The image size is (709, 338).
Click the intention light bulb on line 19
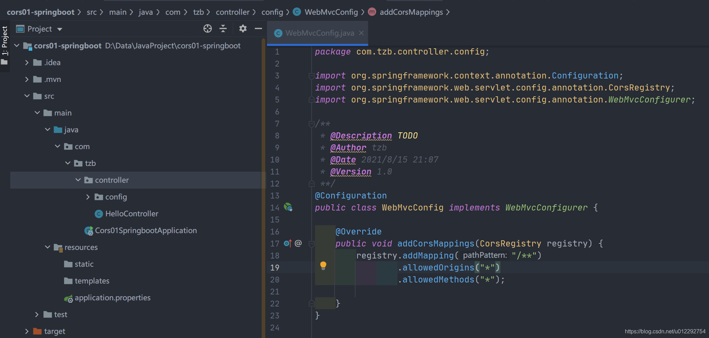[323, 266]
